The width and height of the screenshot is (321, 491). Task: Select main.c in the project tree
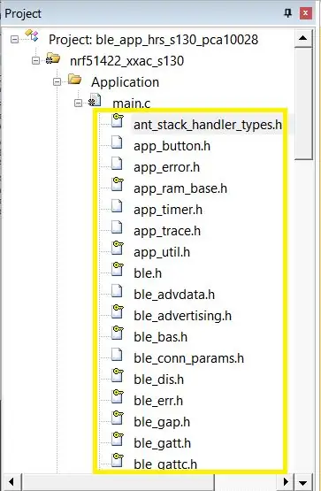click(x=132, y=104)
